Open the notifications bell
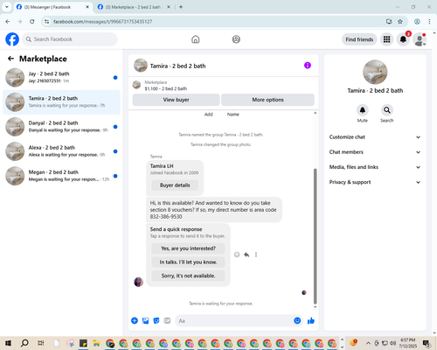The image size is (437, 350). [x=403, y=39]
